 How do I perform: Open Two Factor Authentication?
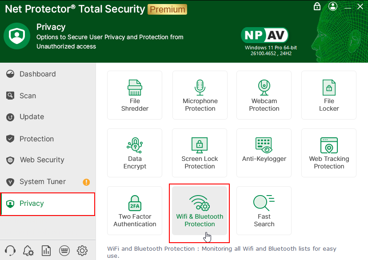click(135, 211)
